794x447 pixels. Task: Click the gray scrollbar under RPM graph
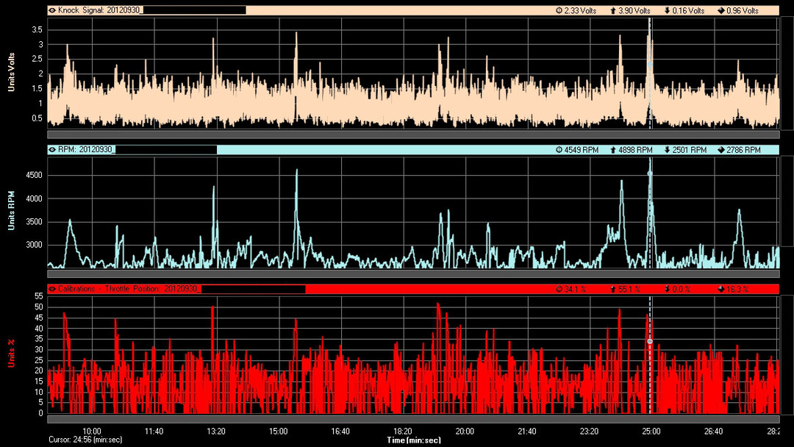412,274
